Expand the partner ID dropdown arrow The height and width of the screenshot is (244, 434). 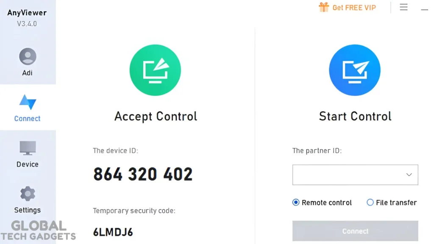[409, 175]
